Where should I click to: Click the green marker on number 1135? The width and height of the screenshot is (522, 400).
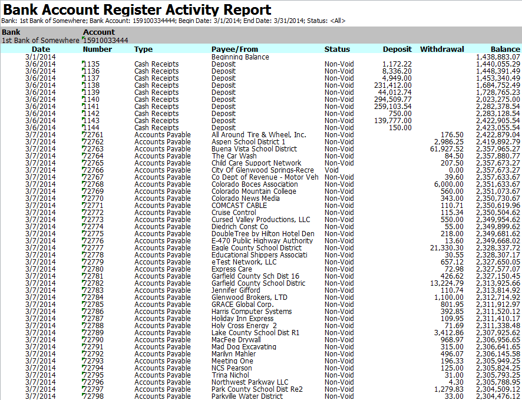pyautogui.click(x=84, y=62)
